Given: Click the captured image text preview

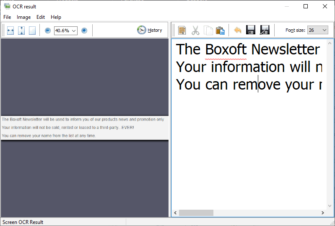Looking at the screenshot, I should (x=85, y=128).
